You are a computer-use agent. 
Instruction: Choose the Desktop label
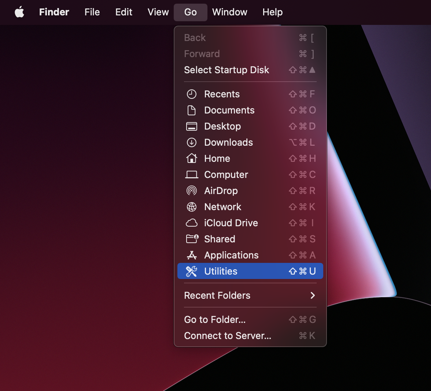tap(222, 126)
